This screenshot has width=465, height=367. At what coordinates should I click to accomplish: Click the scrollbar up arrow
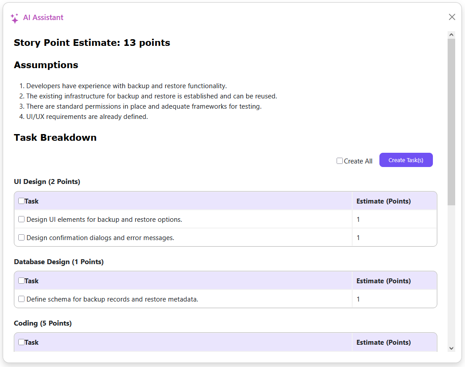pyautogui.click(x=451, y=35)
